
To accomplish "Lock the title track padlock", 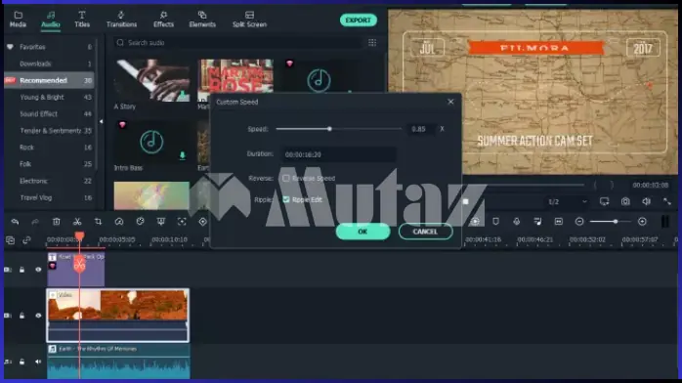I will pyautogui.click(x=21, y=270).
